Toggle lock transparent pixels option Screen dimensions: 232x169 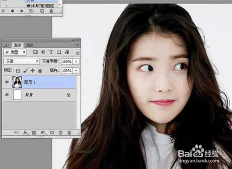(18, 71)
